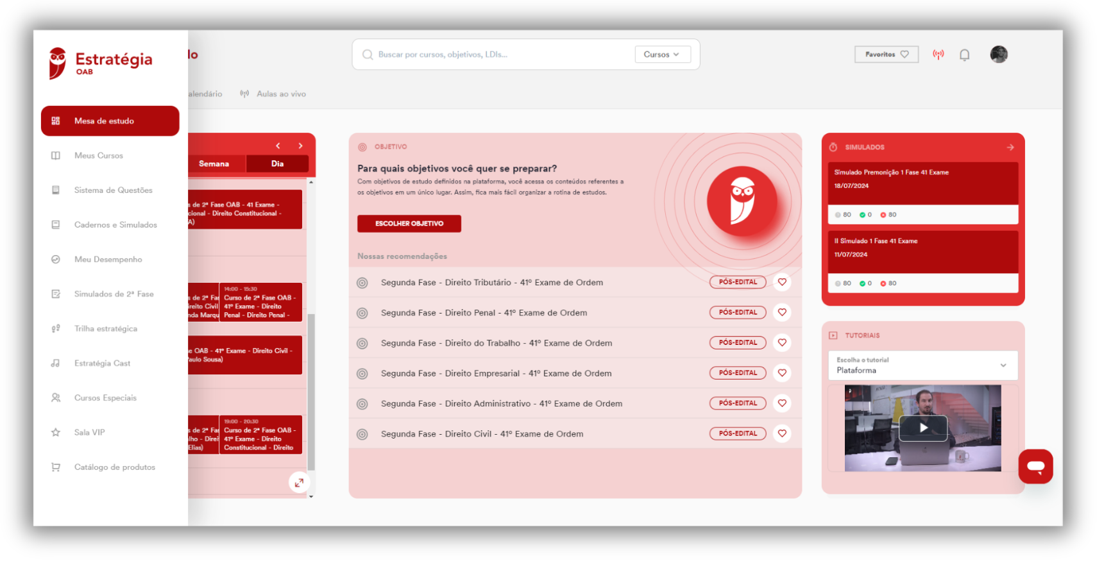This screenshot has height=561, width=1104.
Task: Click the Estratégia Cast music icon
Action: pos(56,363)
